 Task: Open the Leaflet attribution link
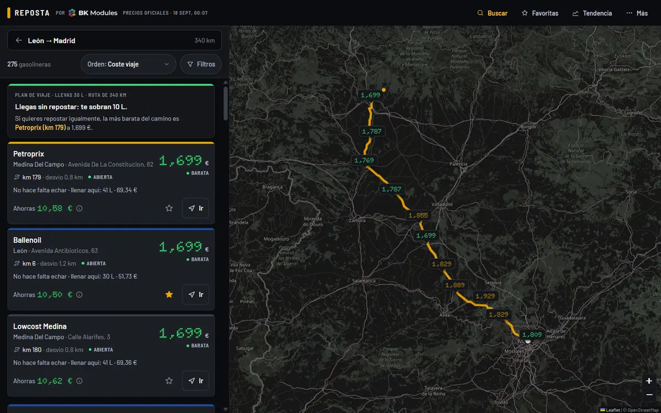(610, 410)
